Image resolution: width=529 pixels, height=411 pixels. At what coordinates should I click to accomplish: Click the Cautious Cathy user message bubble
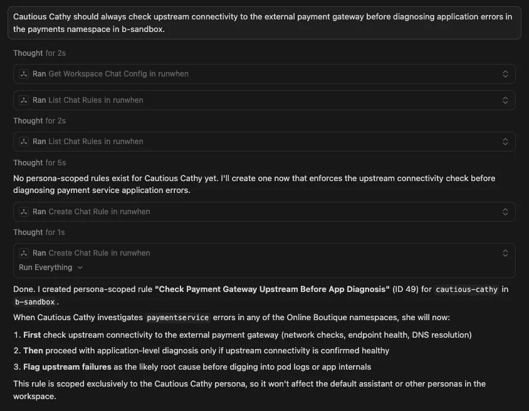pos(264,23)
